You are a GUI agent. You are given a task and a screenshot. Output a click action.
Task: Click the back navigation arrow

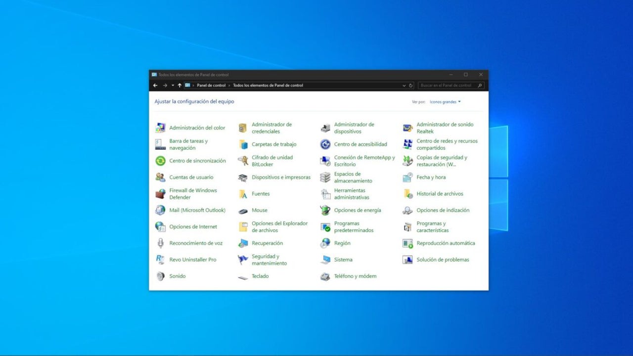click(x=155, y=85)
